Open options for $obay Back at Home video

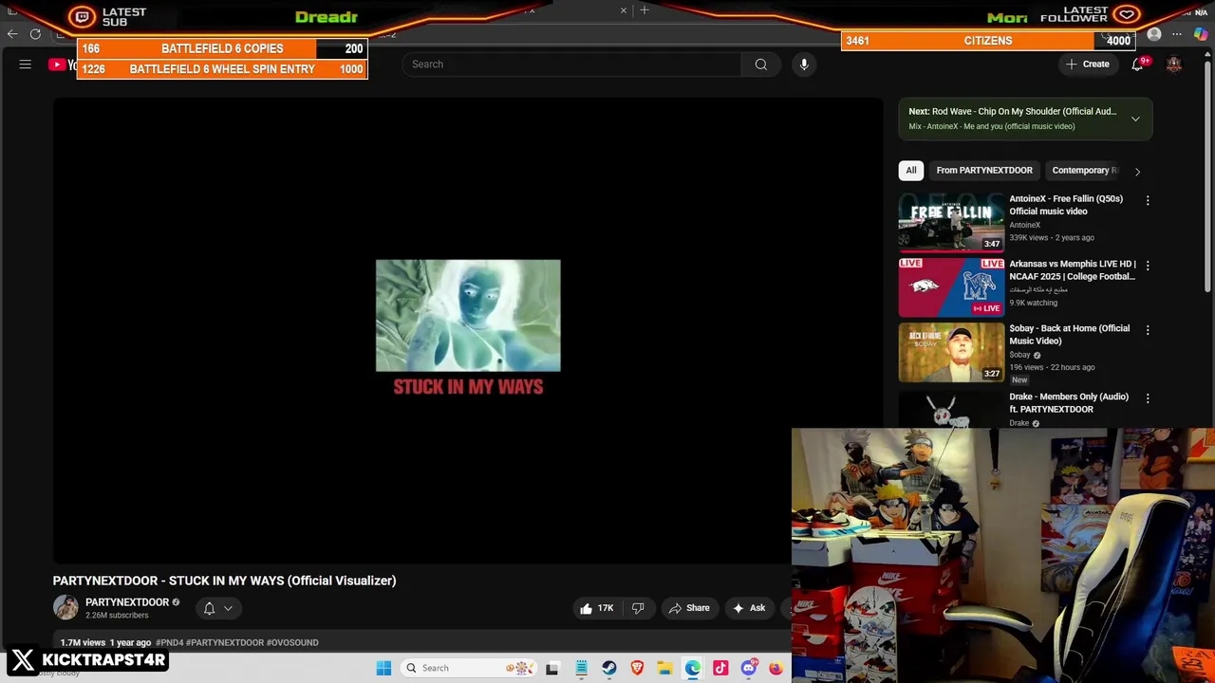pos(1148,330)
